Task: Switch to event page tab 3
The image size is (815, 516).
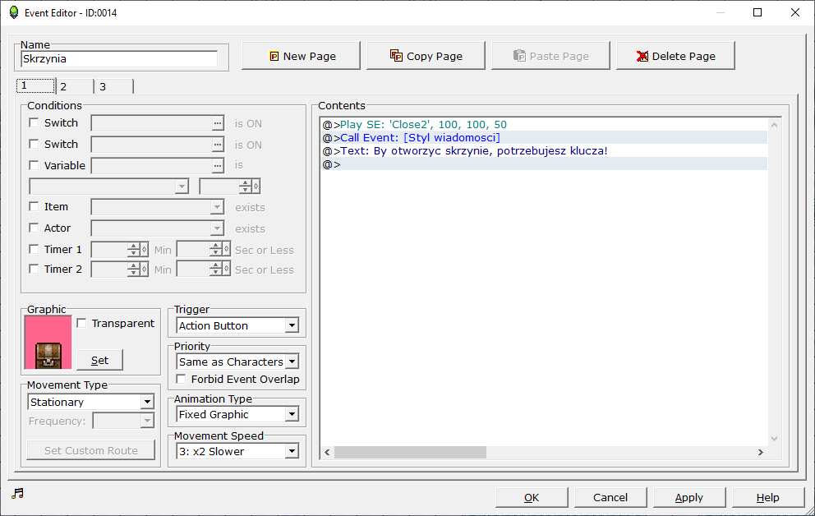Action: coord(113,86)
